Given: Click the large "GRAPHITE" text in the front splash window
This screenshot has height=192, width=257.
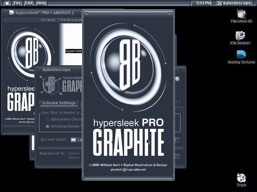Looking at the screenshot, I should coord(128,142).
